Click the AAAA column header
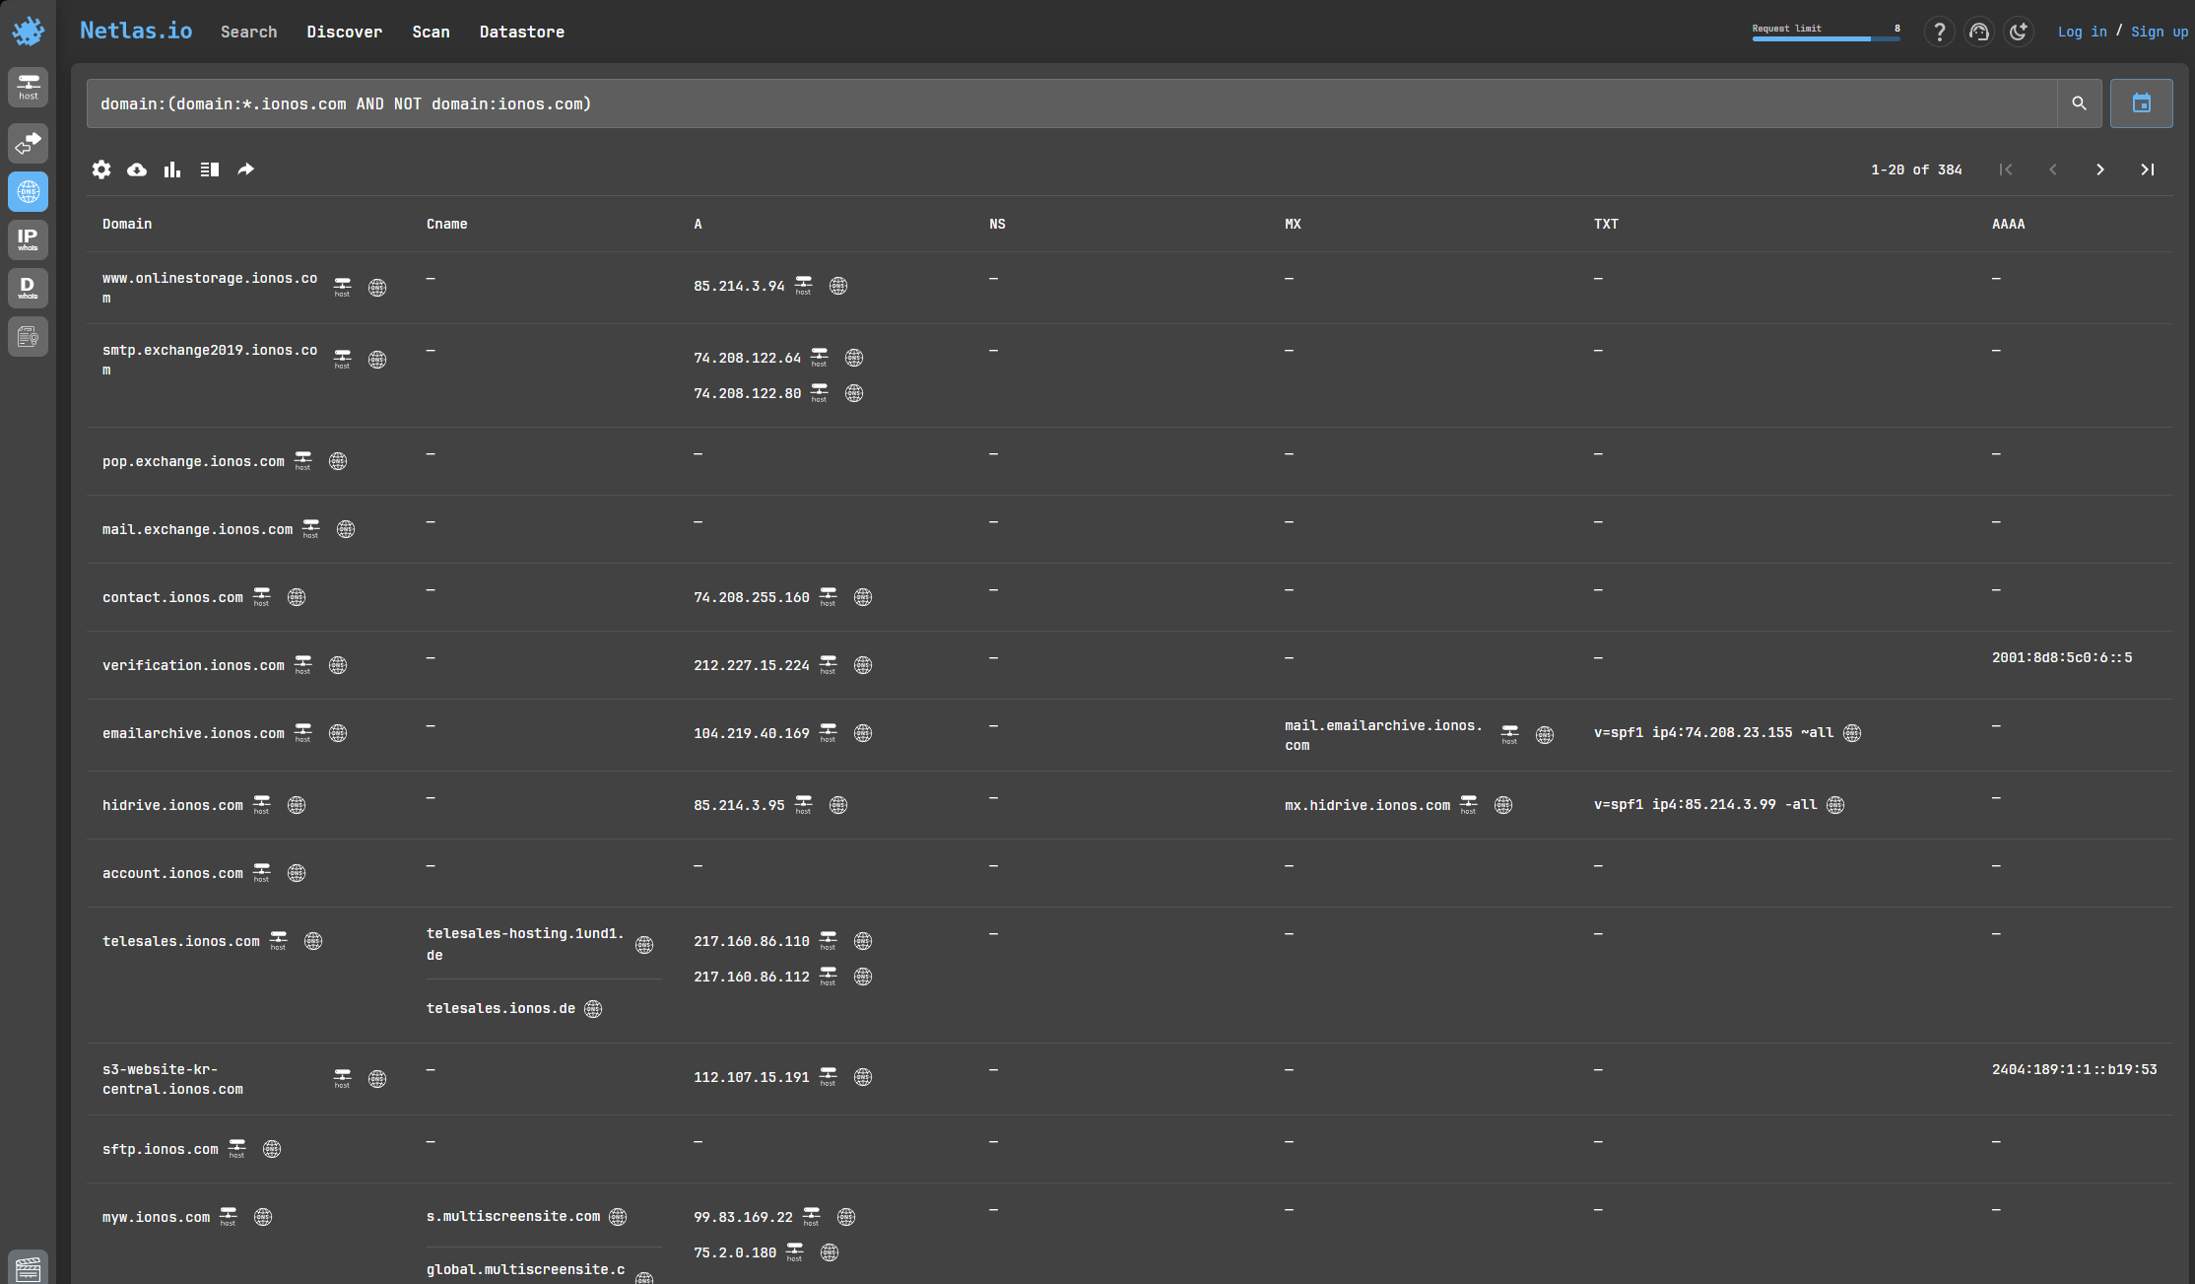 coord(2008,224)
